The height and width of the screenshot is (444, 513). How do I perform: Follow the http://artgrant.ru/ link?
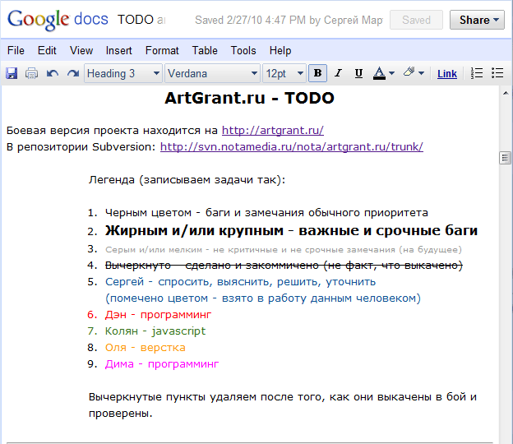(272, 130)
